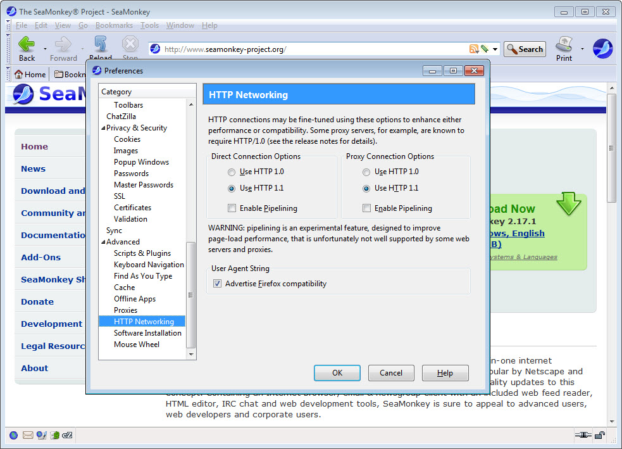Click the Print printer icon
Viewport: 622px width, 449px height.
(564, 44)
